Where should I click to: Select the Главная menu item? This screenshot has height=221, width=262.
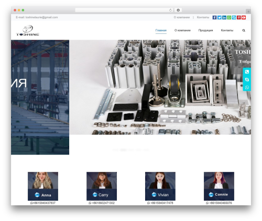(x=161, y=30)
